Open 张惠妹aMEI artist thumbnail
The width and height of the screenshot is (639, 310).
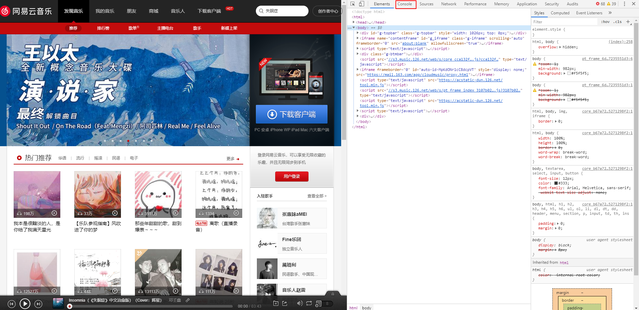pos(267,218)
